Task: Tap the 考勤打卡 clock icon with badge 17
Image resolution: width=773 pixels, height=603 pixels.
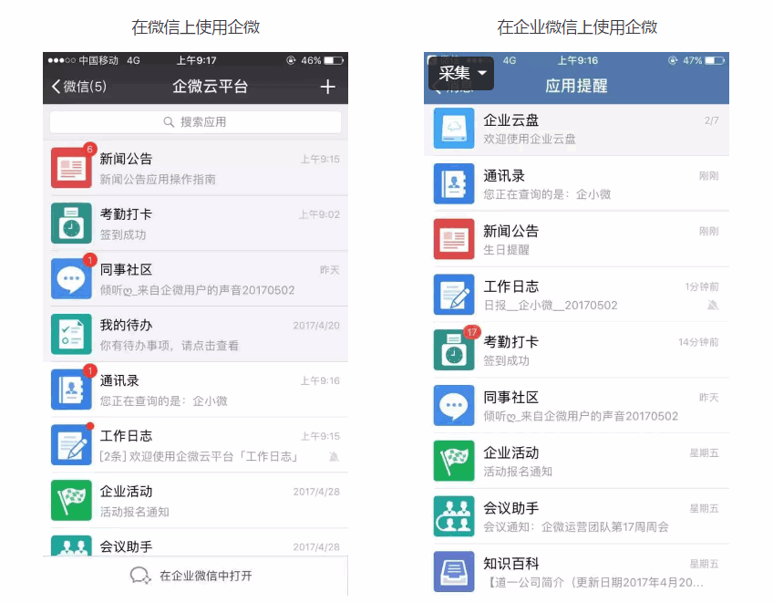Action: 454,350
